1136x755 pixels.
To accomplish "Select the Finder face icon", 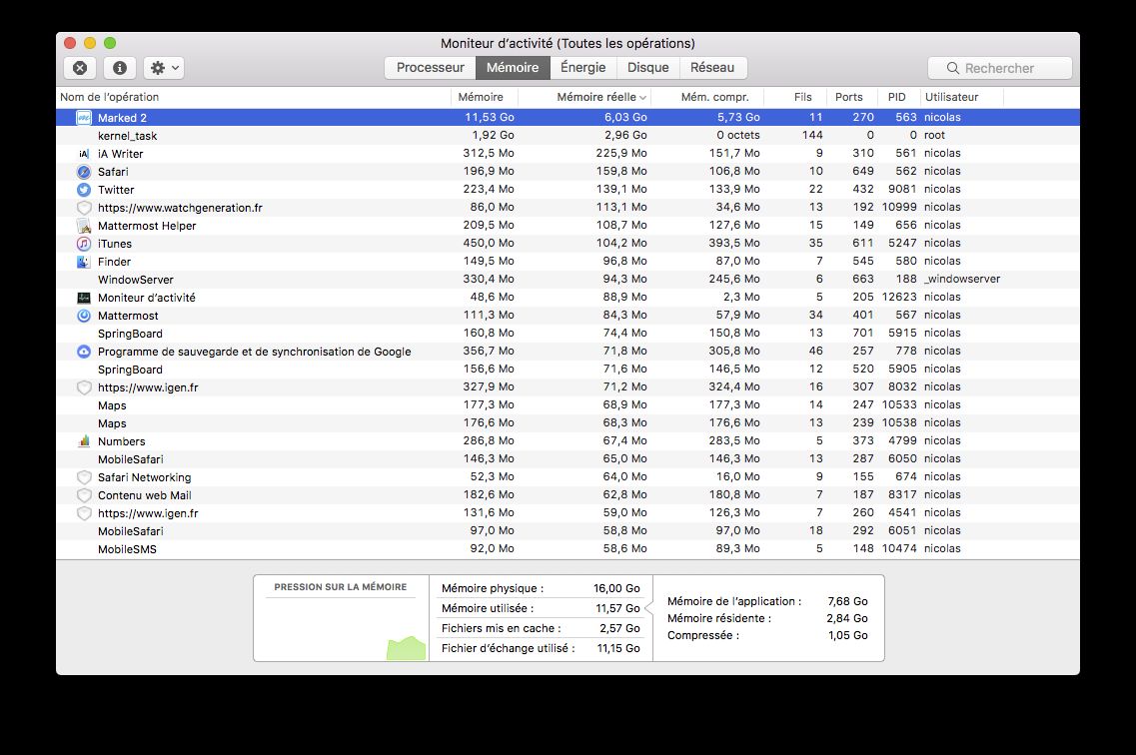I will coord(84,262).
